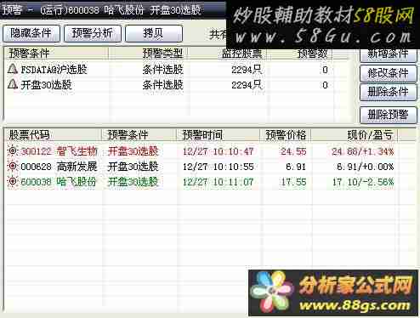Click the 拷贝 copy button
The height and width of the screenshot is (318, 420).
153,33
